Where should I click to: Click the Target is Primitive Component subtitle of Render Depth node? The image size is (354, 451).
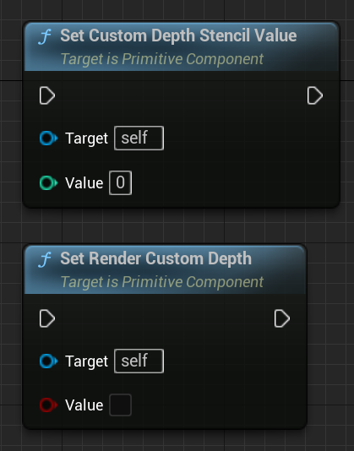(162, 282)
